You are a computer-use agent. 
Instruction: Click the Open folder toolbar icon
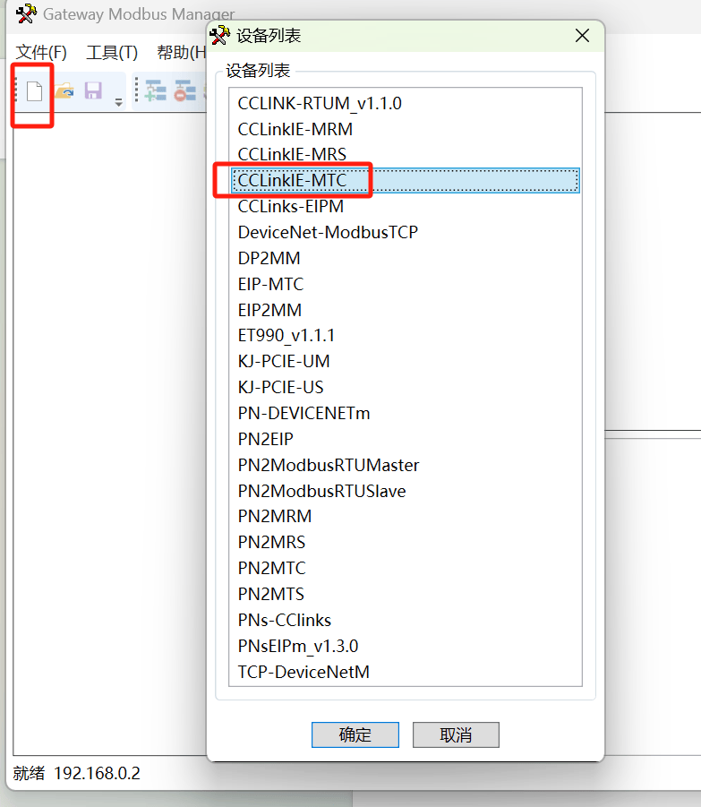64,91
